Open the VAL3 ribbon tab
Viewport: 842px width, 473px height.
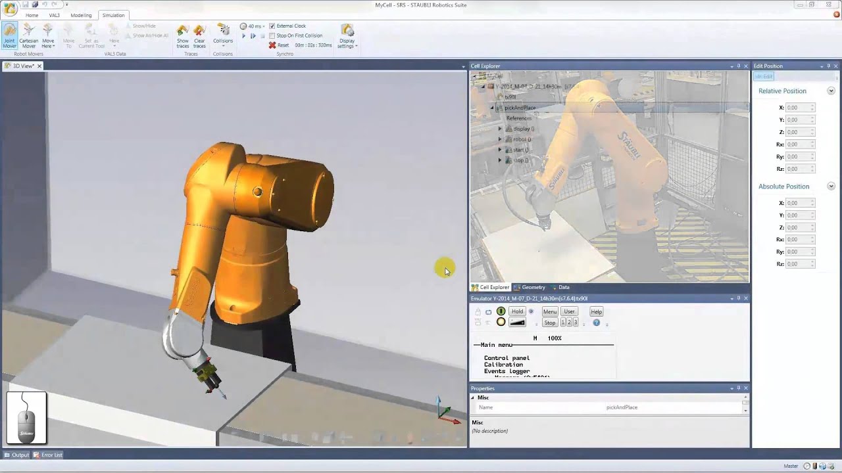(x=54, y=15)
